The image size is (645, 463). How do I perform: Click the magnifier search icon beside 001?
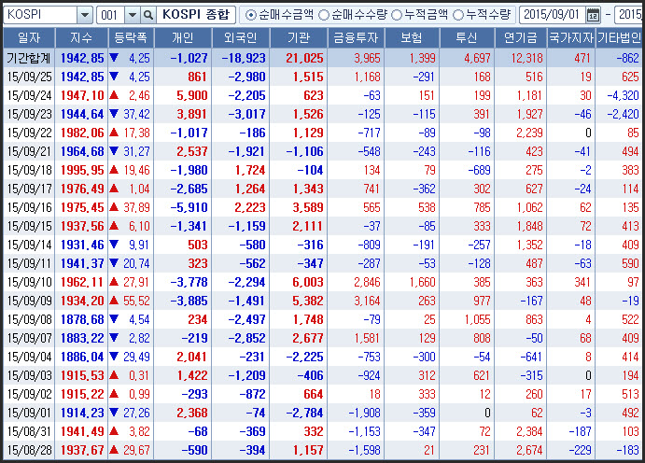click(148, 15)
